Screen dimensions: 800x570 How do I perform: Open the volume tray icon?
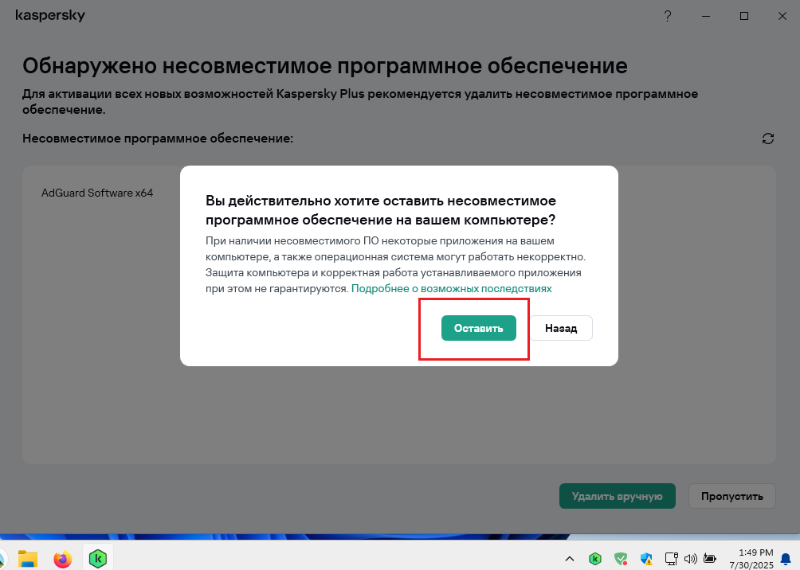(x=690, y=559)
